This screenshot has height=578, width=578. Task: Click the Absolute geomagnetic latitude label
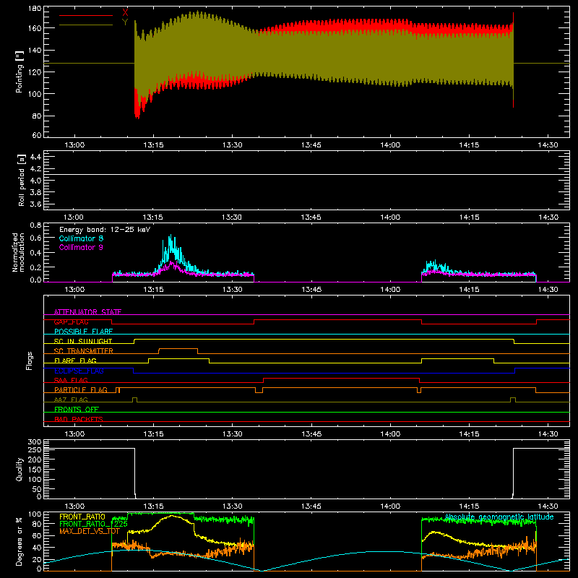499,517
